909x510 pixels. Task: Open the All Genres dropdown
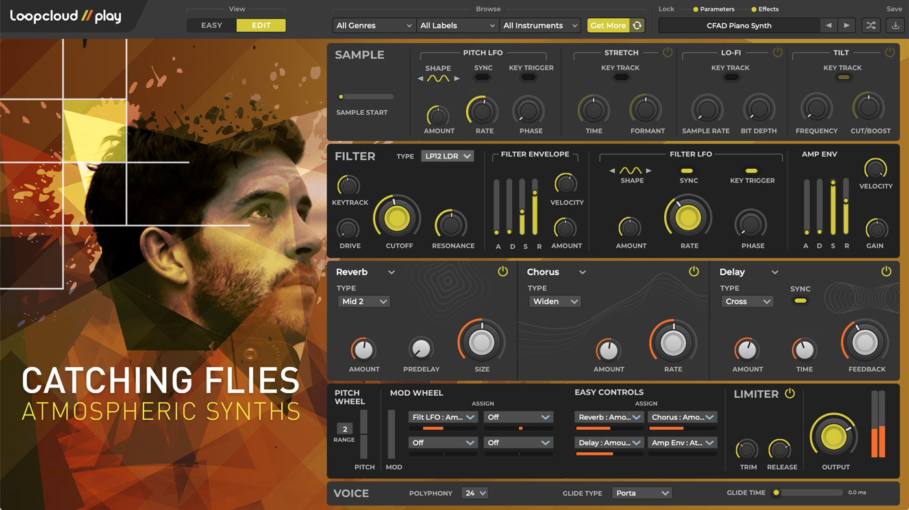[x=373, y=25]
